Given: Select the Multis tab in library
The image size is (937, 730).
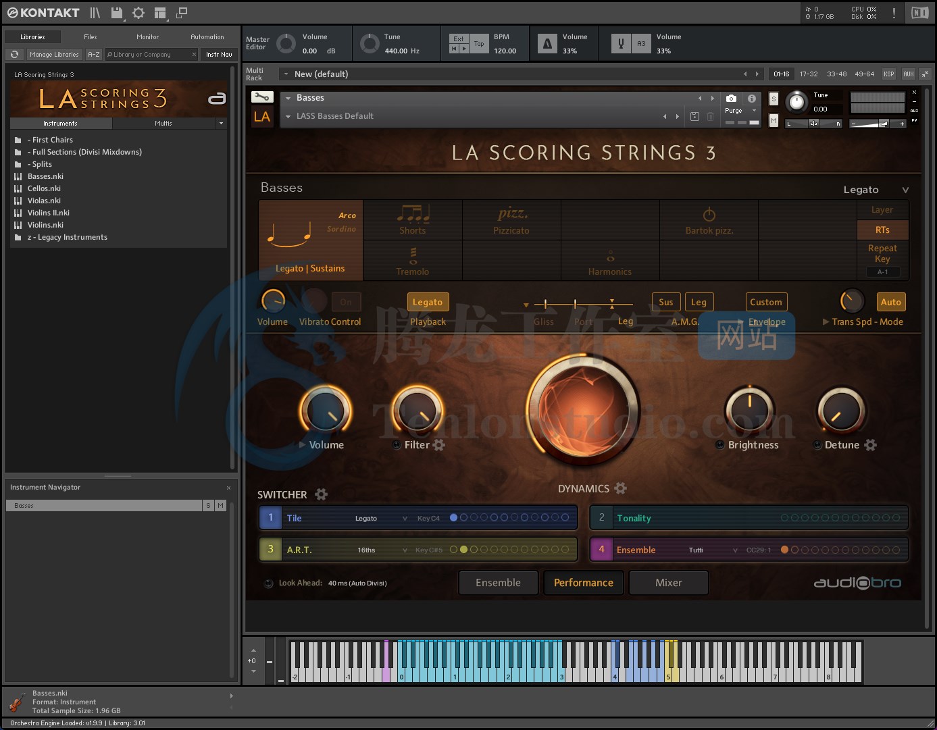Looking at the screenshot, I should (163, 124).
